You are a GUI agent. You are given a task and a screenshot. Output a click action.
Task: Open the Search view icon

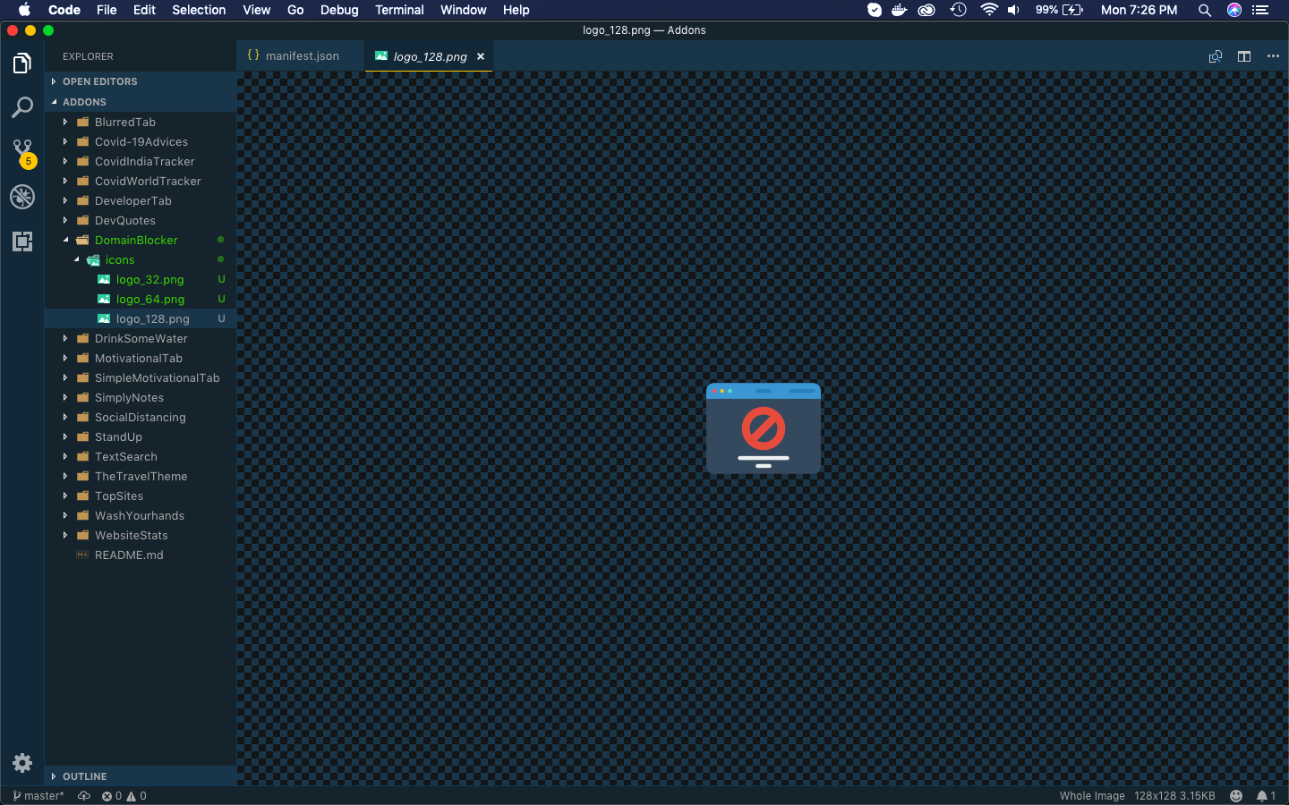pyautogui.click(x=22, y=107)
